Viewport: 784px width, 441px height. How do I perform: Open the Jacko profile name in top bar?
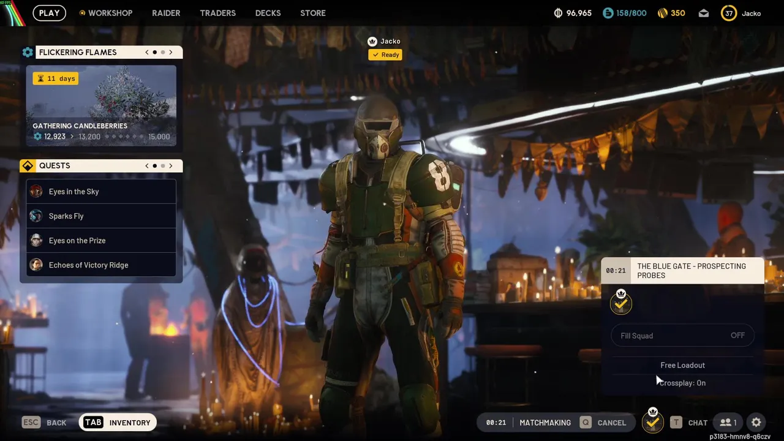pos(752,13)
